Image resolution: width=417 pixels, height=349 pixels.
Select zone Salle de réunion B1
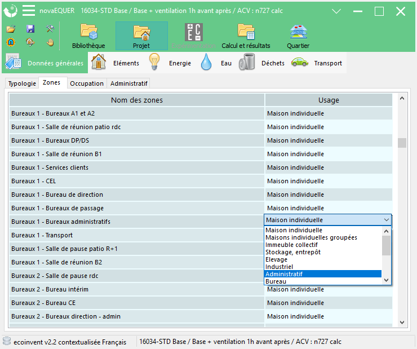(137, 154)
